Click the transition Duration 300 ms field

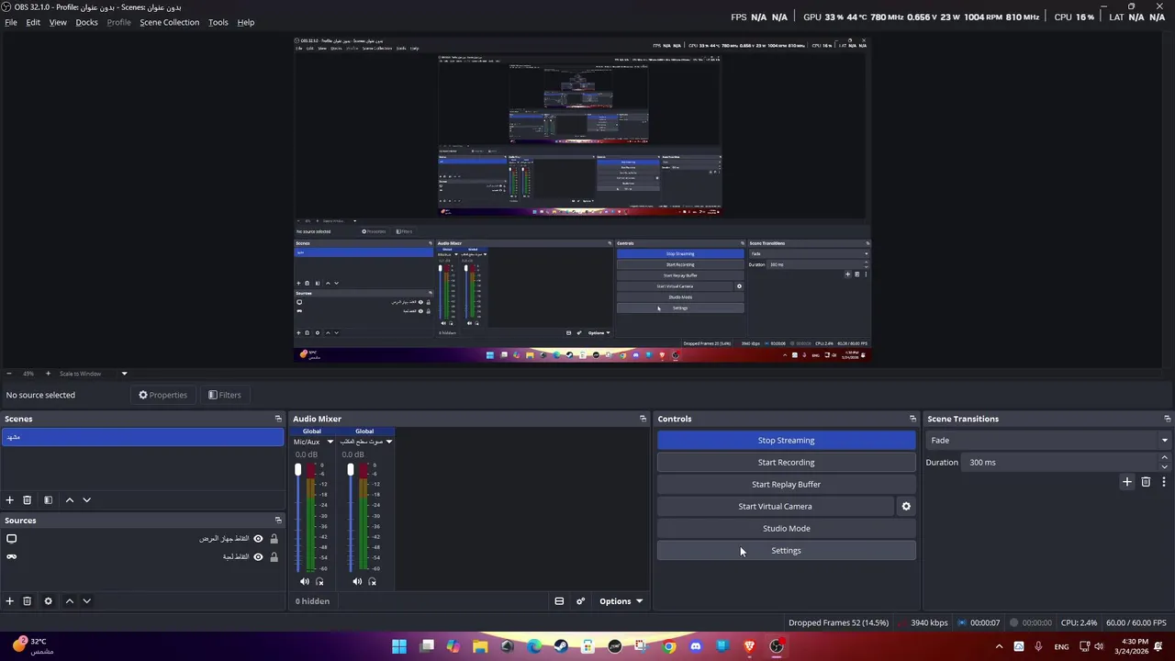[x=1060, y=463]
